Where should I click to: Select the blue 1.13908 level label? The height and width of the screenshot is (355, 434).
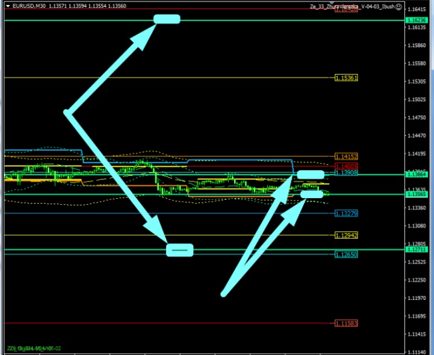(346, 173)
